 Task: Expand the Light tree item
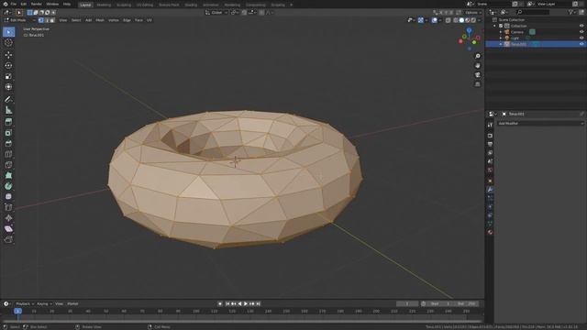(501, 38)
